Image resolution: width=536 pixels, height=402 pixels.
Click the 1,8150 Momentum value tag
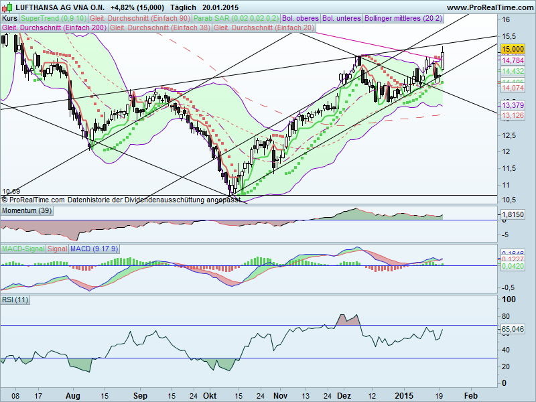tap(513, 214)
